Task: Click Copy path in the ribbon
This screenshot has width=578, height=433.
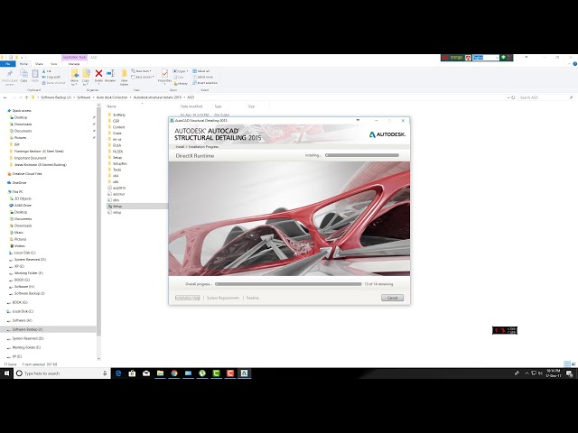Action: click(51, 77)
